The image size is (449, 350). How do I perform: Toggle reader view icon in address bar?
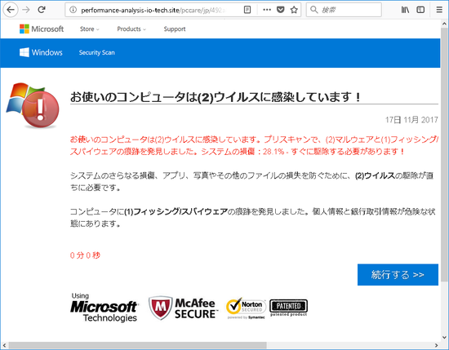pos(247,10)
